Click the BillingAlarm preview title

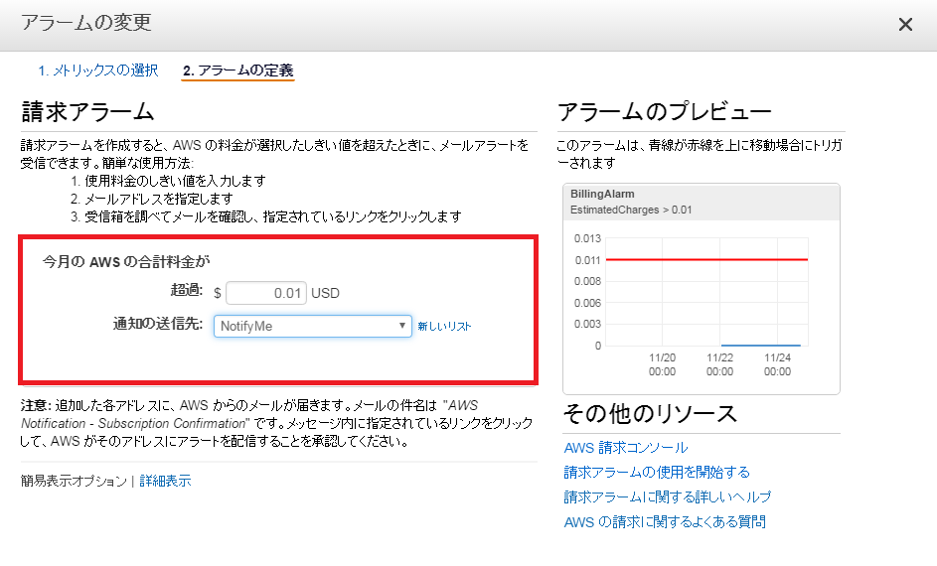pos(602,194)
